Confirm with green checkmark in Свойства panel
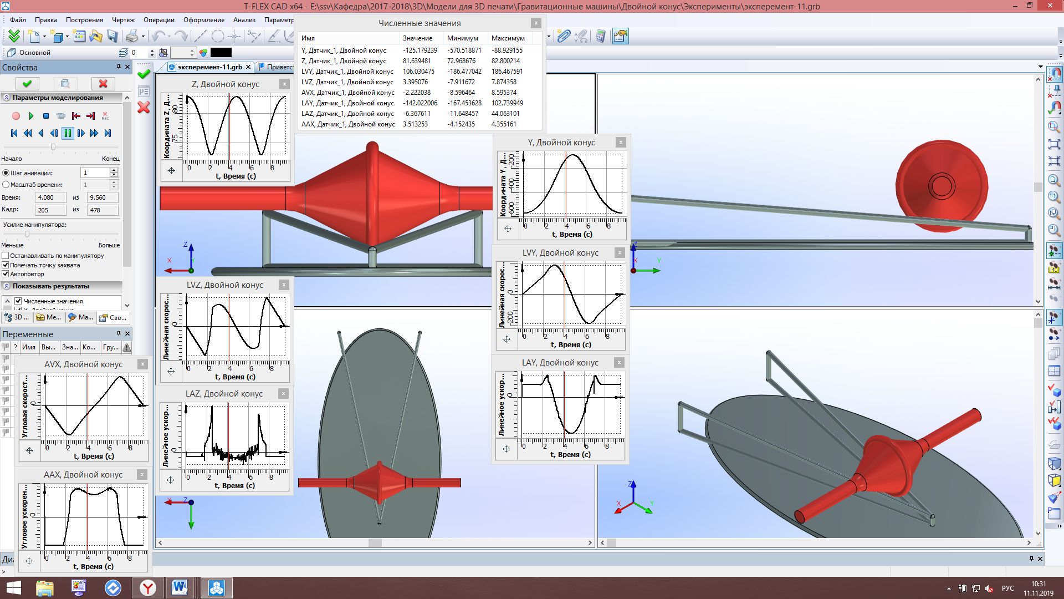 coord(27,84)
